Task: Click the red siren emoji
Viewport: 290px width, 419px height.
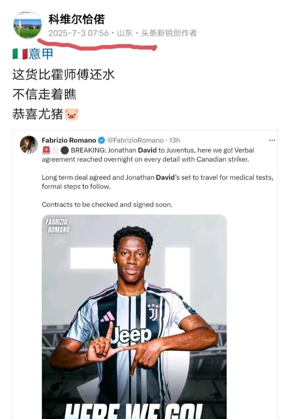Action: [46, 150]
